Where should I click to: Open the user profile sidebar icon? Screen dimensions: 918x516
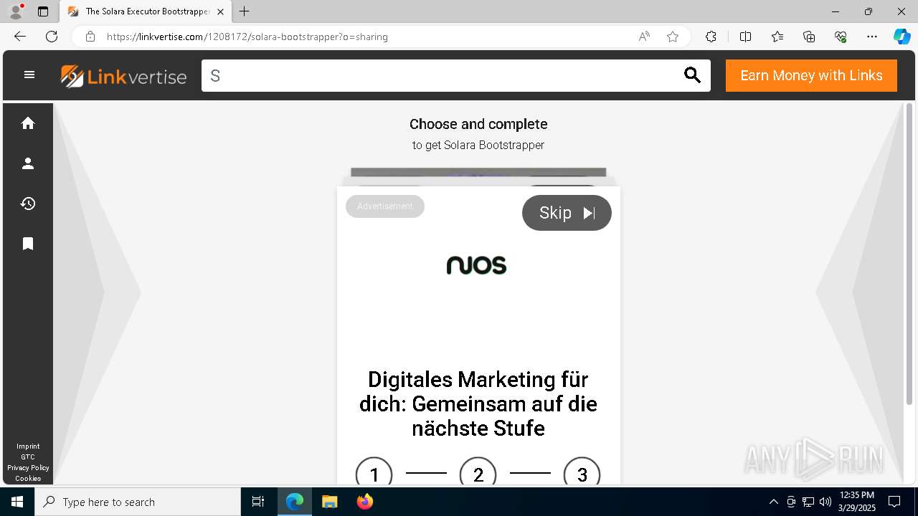pyautogui.click(x=28, y=163)
